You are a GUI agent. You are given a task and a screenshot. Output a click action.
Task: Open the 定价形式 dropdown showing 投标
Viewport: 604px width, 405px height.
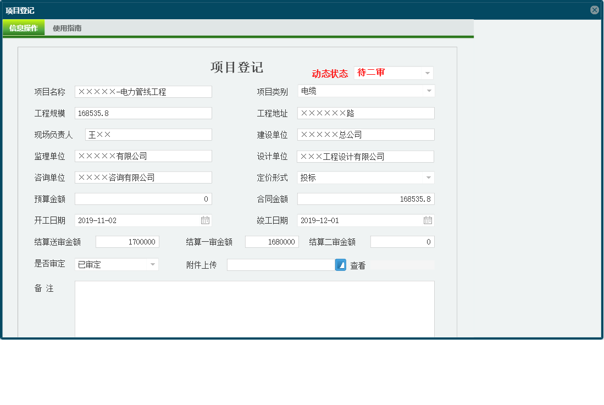(x=428, y=177)
